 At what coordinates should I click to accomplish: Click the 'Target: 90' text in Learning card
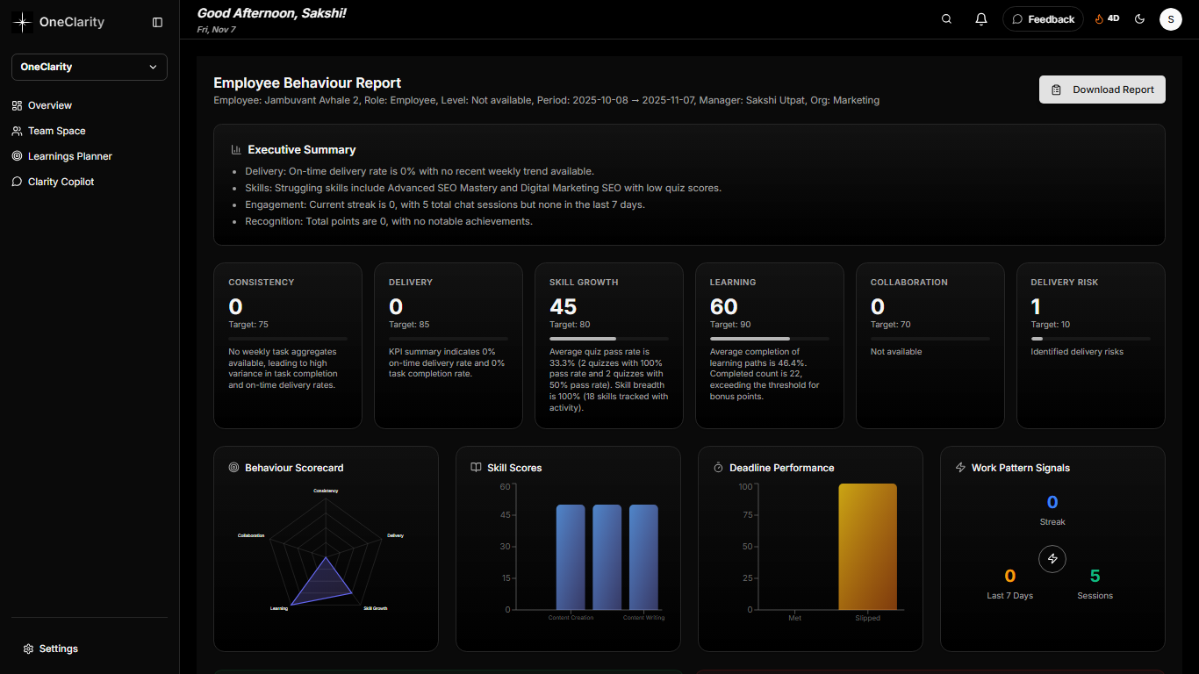tap(729, 325)
